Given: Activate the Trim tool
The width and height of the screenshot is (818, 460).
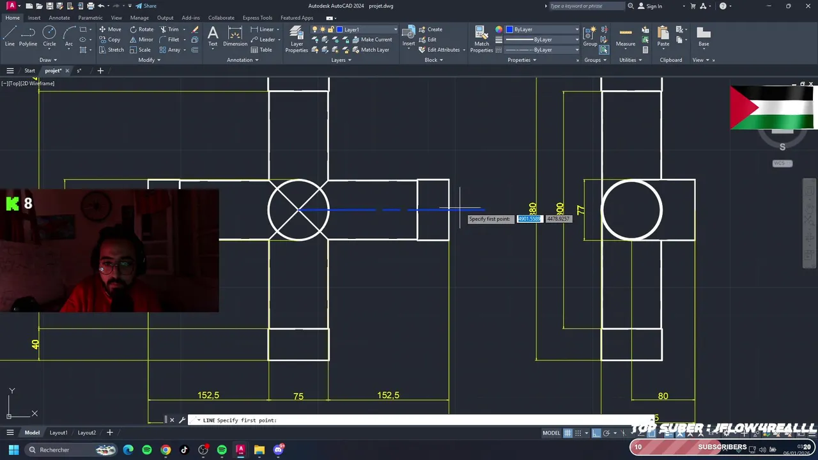Looking at the screenshot, I should [169, 29].
